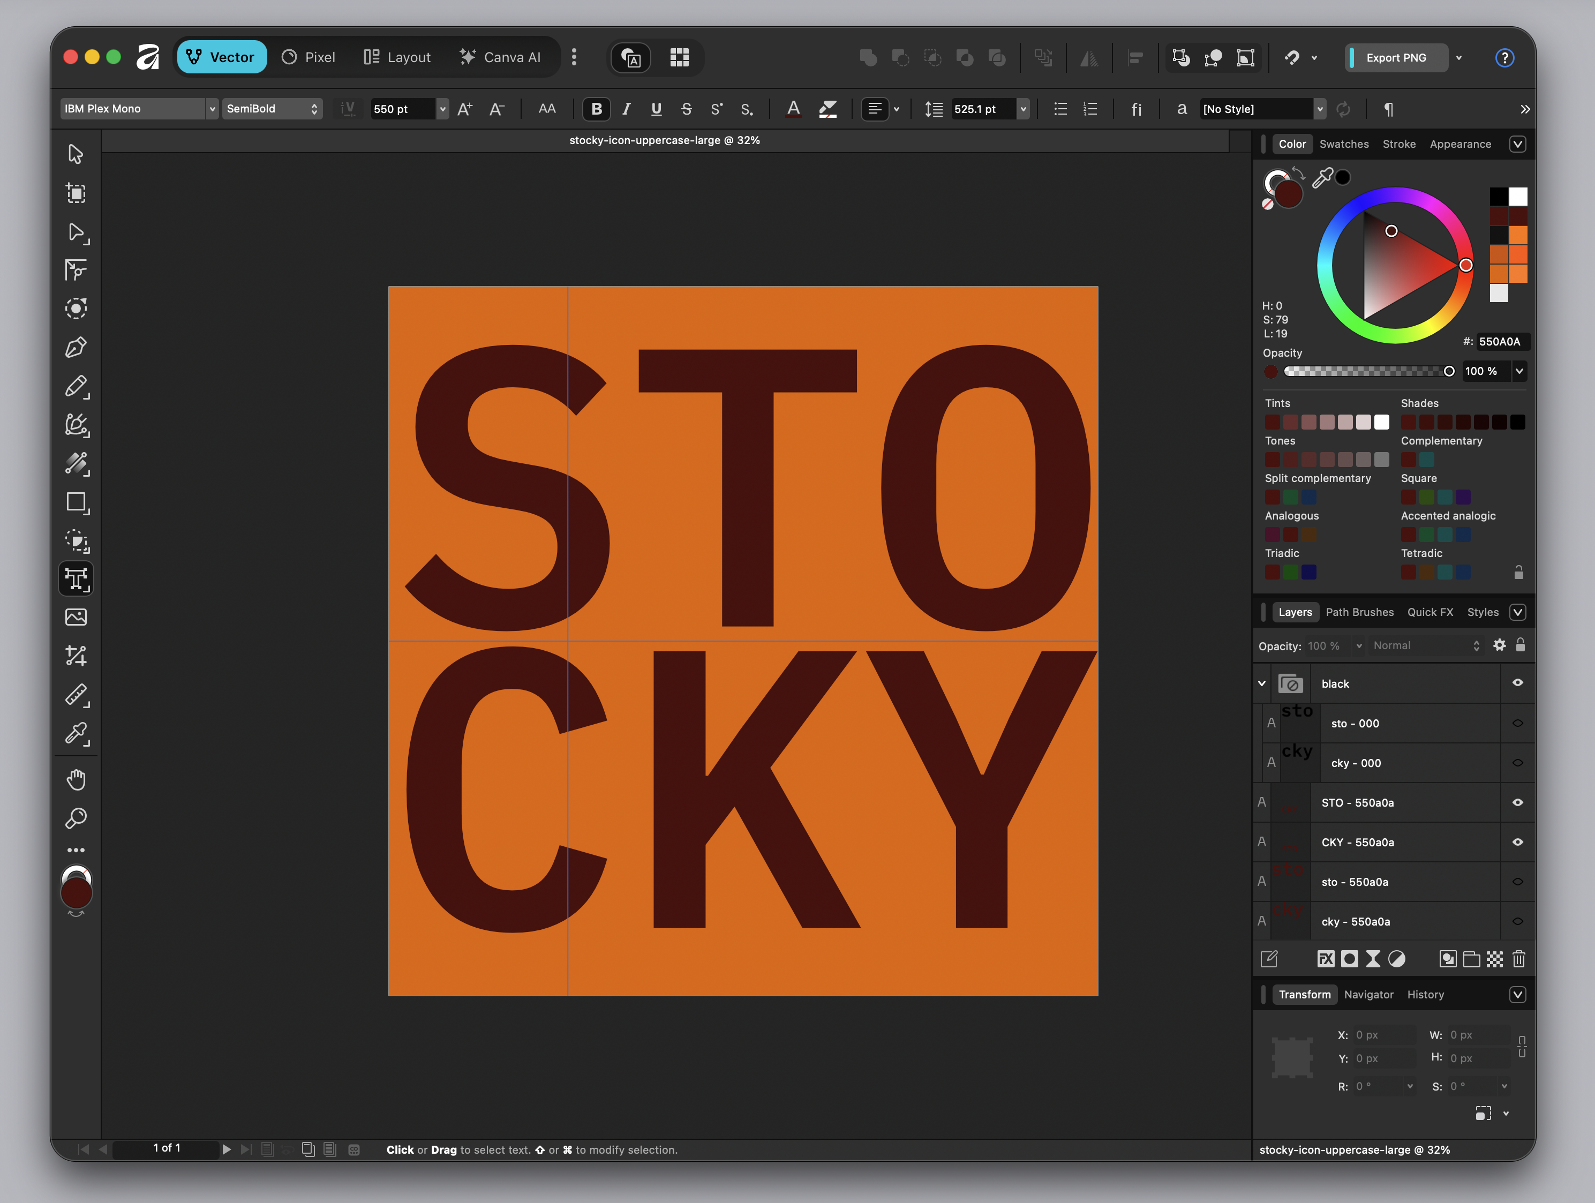1595x1203 pixels.
Task: Select the Crop tool
Action: (76, 656)
